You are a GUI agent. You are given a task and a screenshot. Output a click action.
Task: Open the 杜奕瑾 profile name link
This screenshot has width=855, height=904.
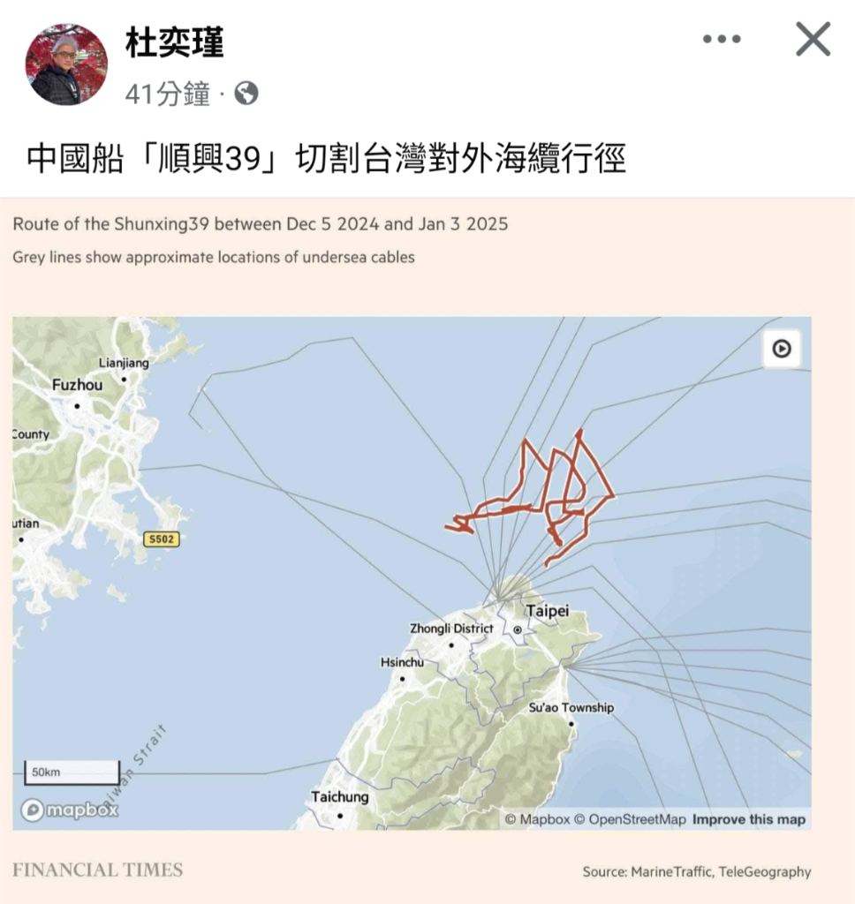pos(174,42)
